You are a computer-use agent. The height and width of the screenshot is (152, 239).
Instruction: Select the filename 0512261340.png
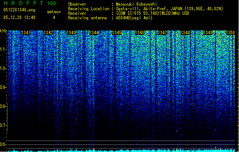point(19,10)
